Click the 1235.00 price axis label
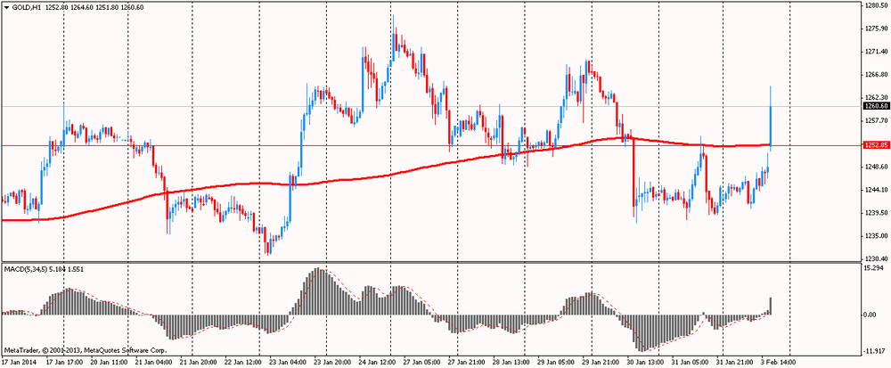Image resolution: width=891 pixels, height=368 pixels. 876,236
